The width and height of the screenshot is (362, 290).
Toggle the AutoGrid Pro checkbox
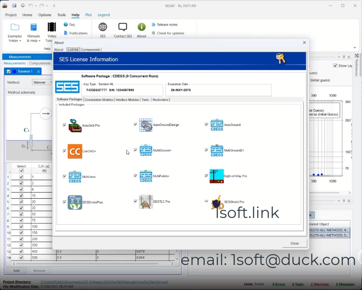click(x=65, y=125)
